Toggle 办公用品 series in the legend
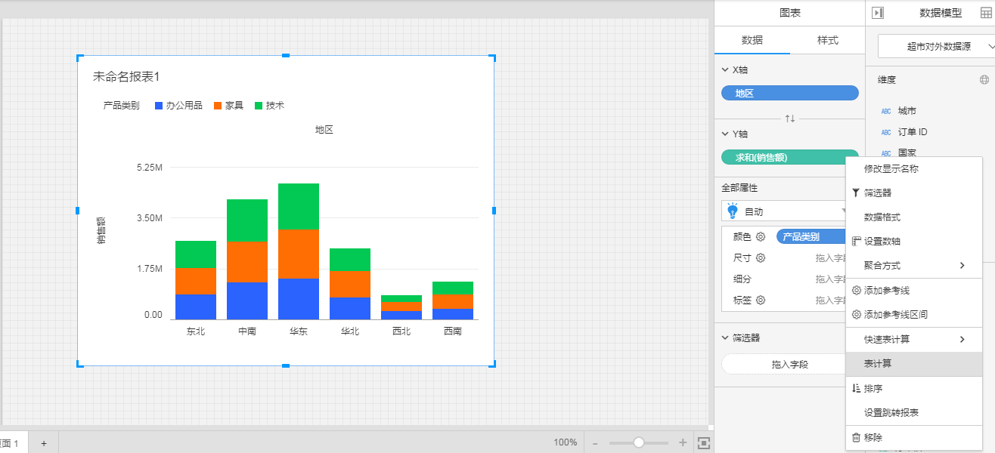Screen dimensions: 995x453 (x=178, y=106)
